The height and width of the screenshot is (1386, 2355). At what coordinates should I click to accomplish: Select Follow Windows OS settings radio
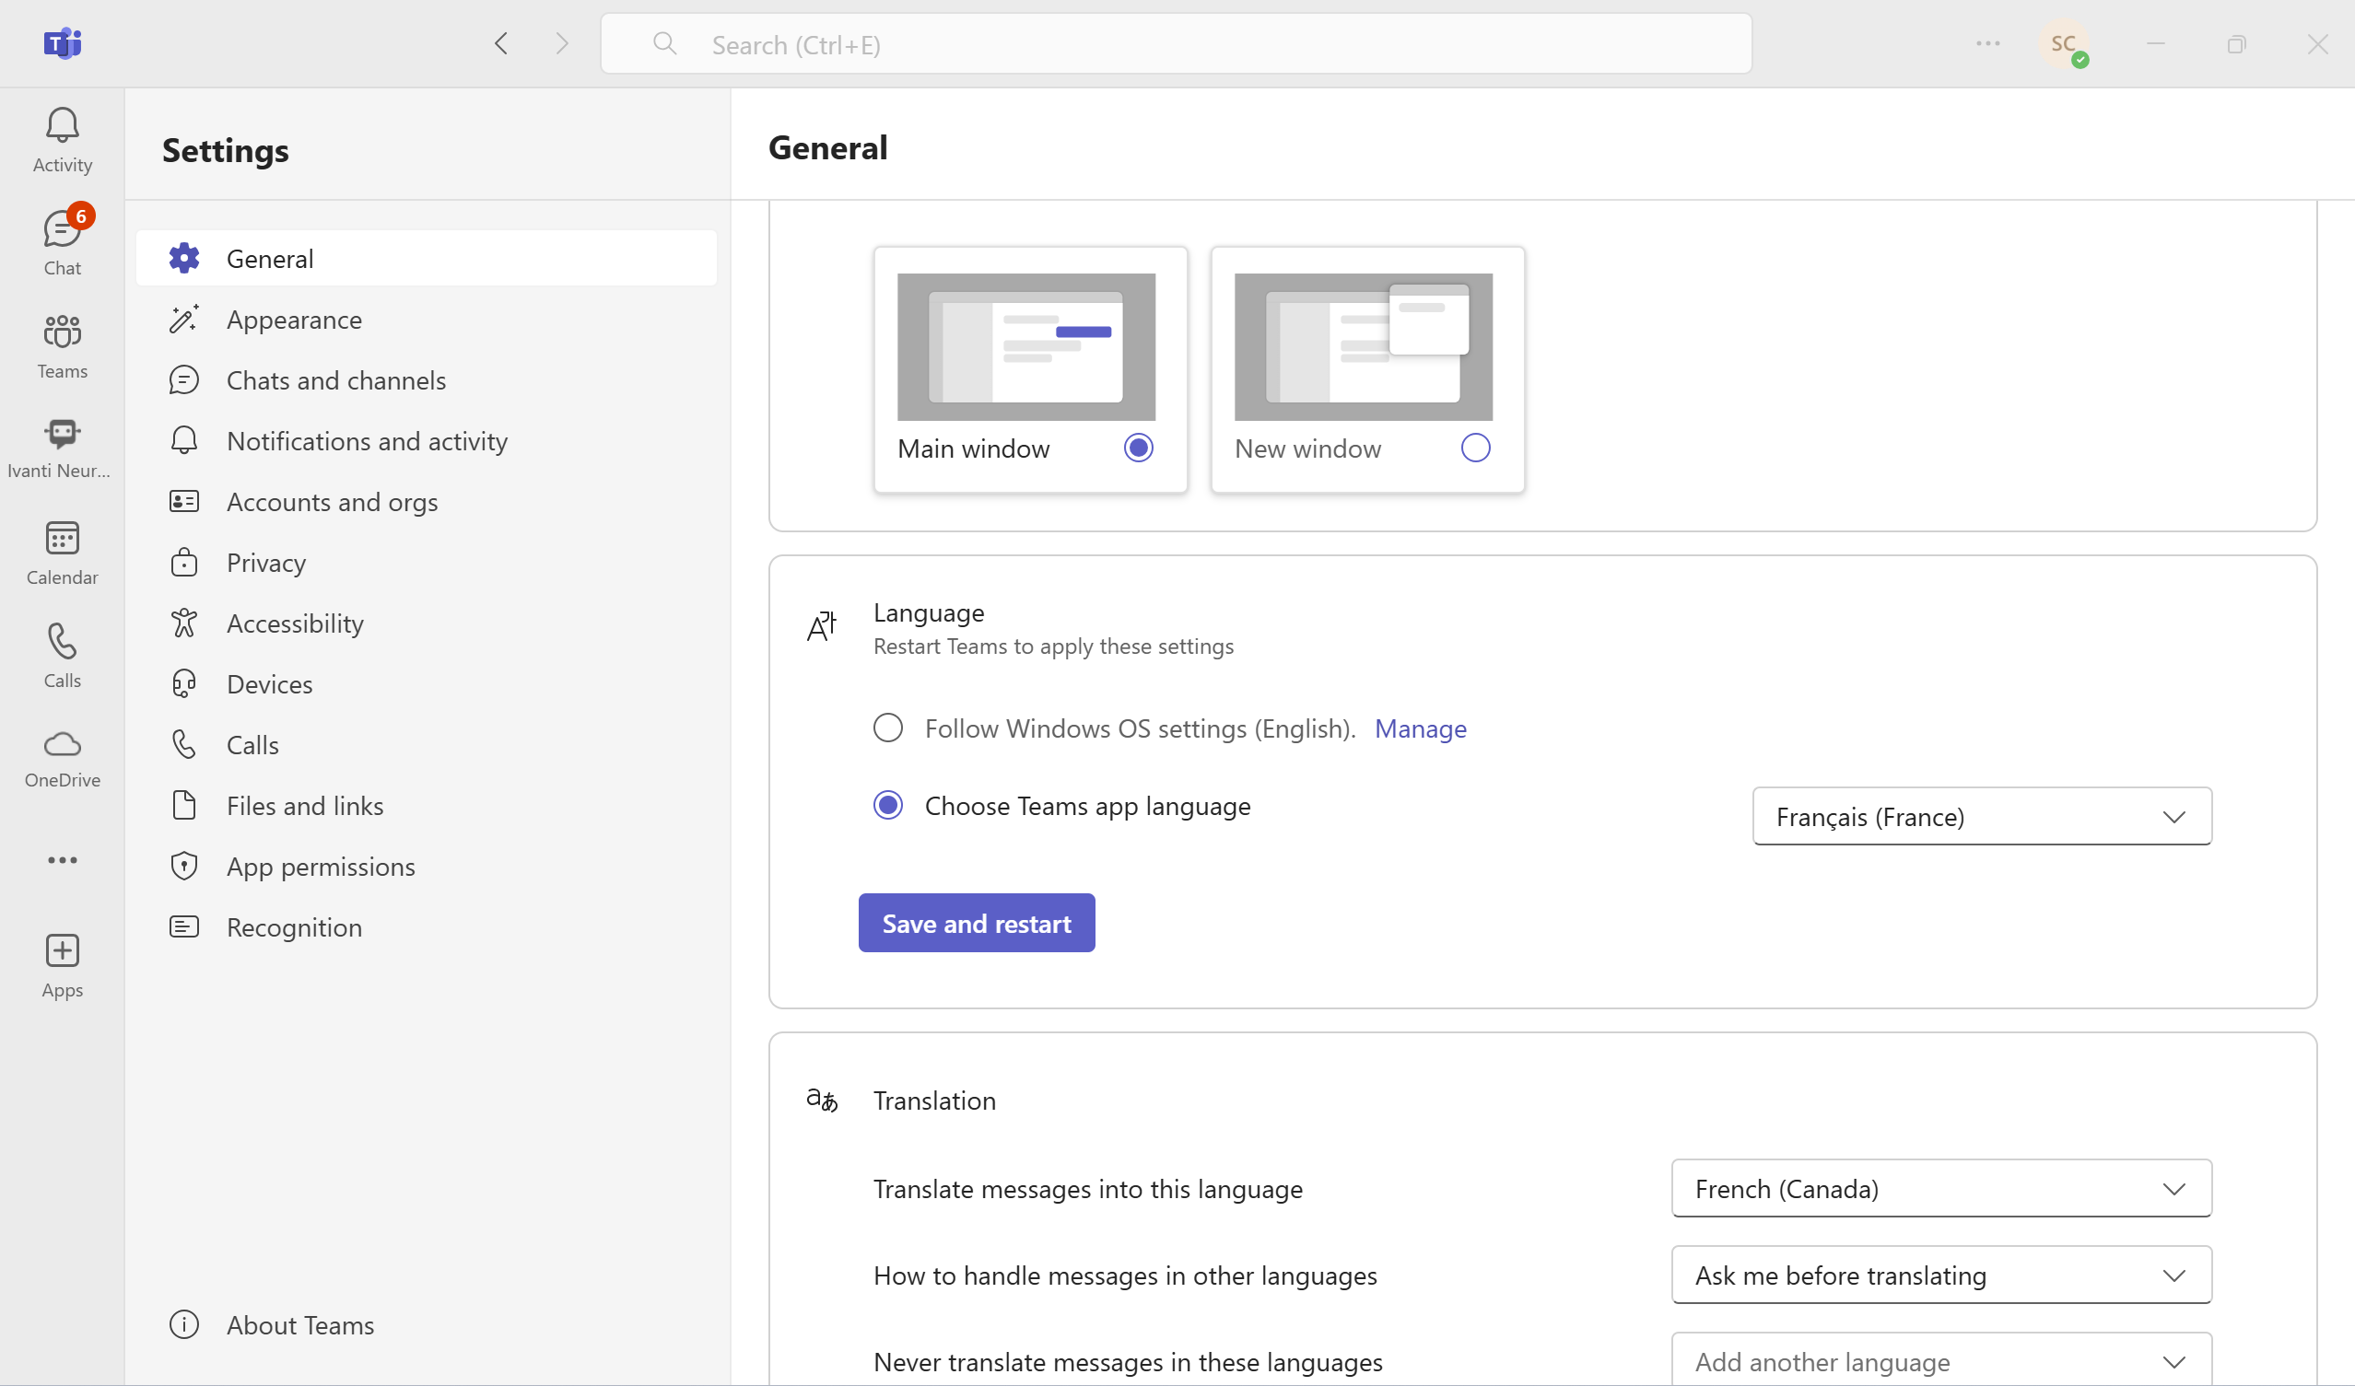point(888,728)
